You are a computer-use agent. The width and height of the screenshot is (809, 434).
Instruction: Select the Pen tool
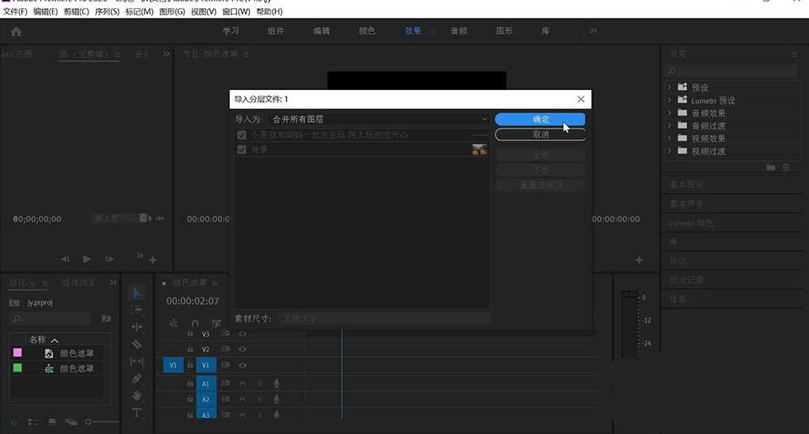coord(136,378)
